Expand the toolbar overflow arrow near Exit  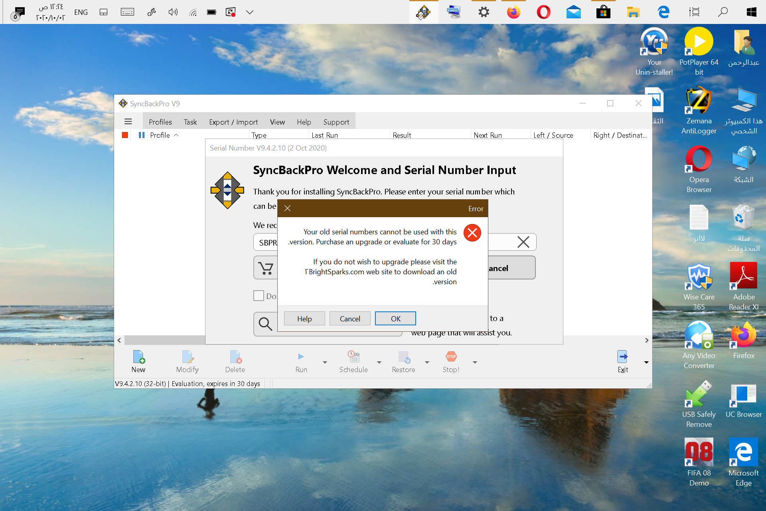pos(646,362)
